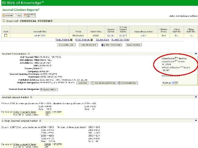Click the Citing Half-life column header
The image size is (198, 148).
[x=191, y=30]
